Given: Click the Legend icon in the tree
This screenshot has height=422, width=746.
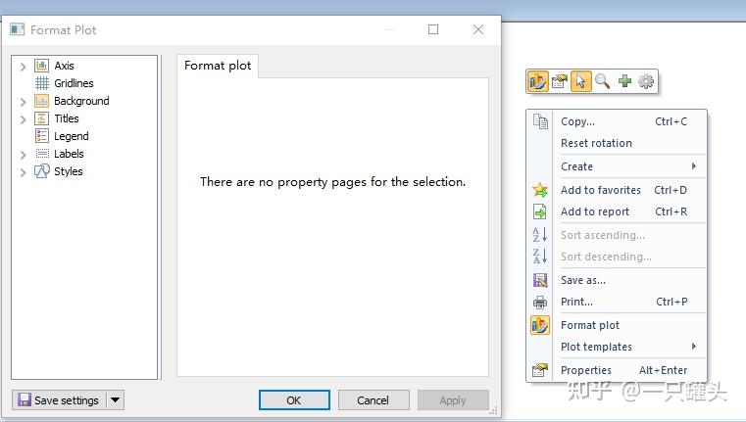Looking at the screenshot, I should tap(42, 136).
